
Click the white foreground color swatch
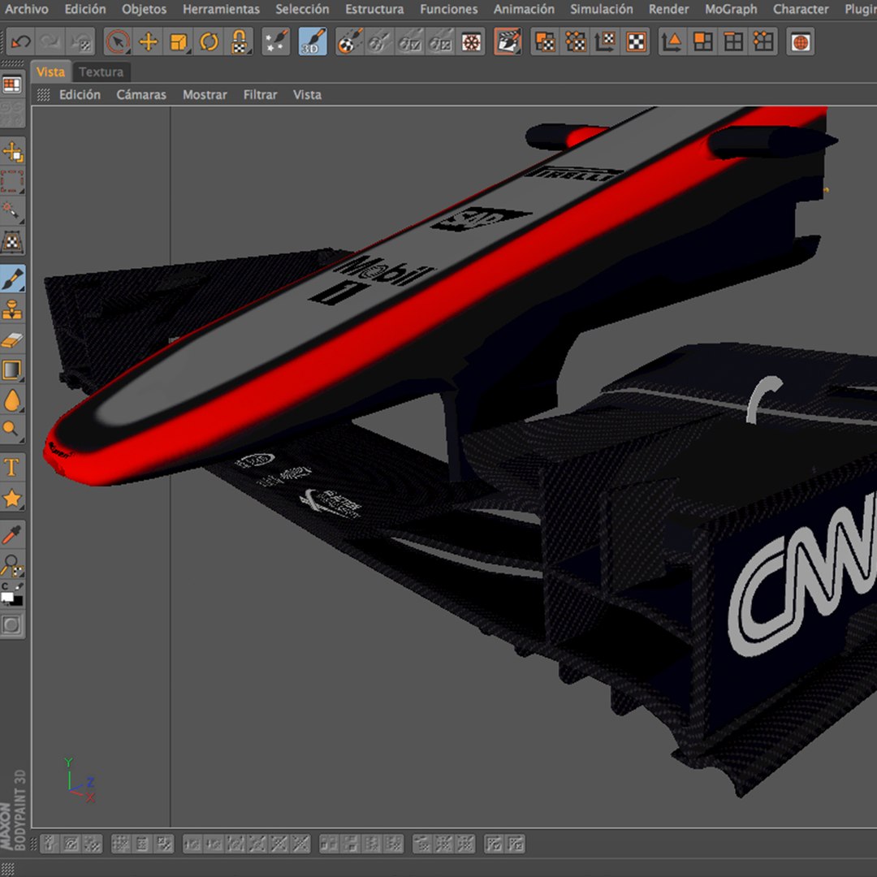(x=7, y=598)
